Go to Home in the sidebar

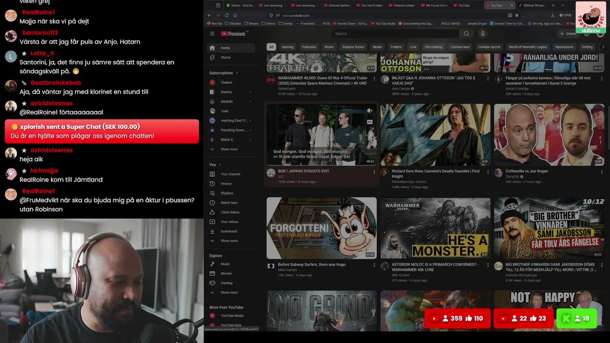point(231,48)
